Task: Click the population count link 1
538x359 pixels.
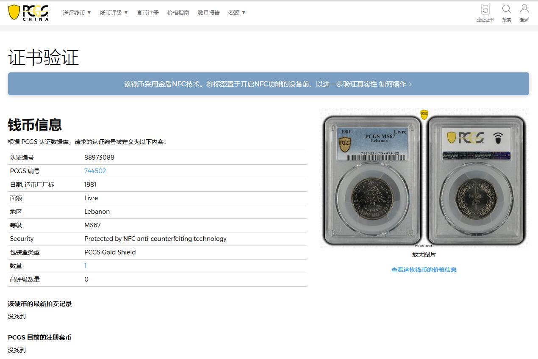Action: tap(85, 266)
